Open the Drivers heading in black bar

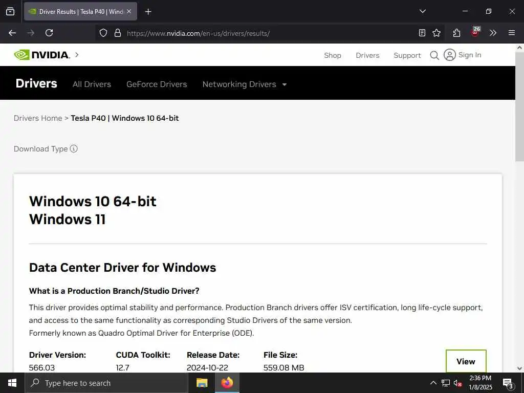pos(36,83)
